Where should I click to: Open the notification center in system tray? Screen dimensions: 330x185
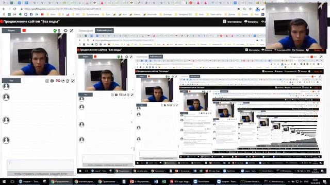[x=325, y=181]
